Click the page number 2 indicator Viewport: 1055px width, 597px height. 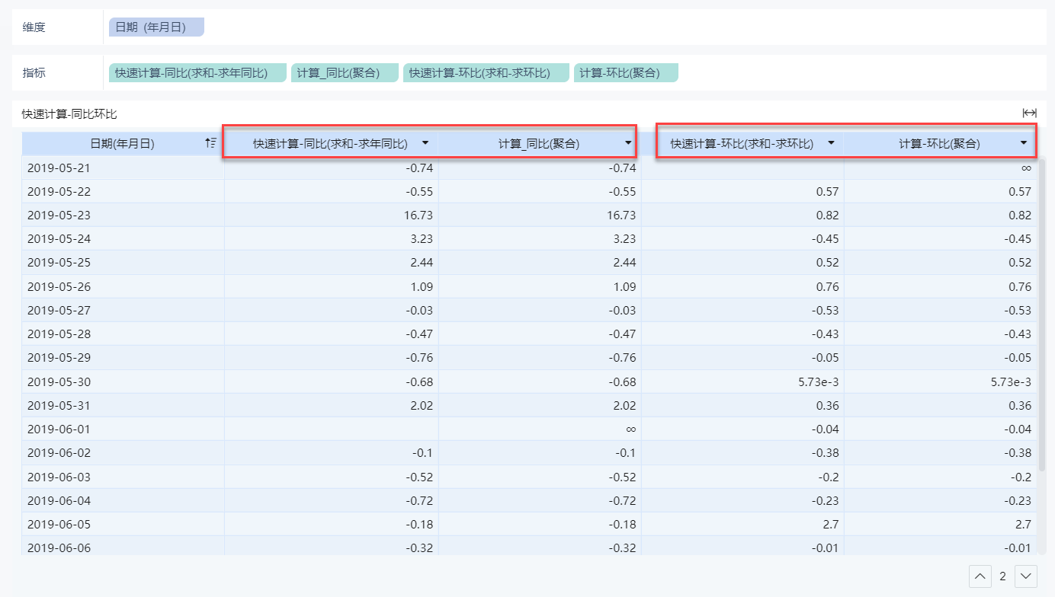coord(1003,576)
